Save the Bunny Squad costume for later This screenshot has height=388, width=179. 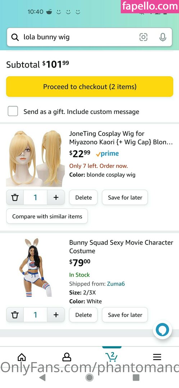pos(125,315)
